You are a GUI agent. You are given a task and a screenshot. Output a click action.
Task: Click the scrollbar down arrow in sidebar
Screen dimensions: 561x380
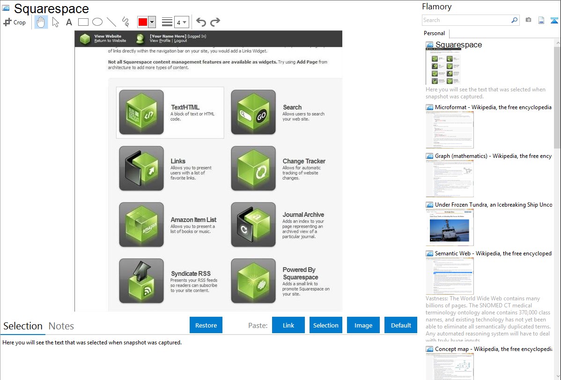[557, 376]
